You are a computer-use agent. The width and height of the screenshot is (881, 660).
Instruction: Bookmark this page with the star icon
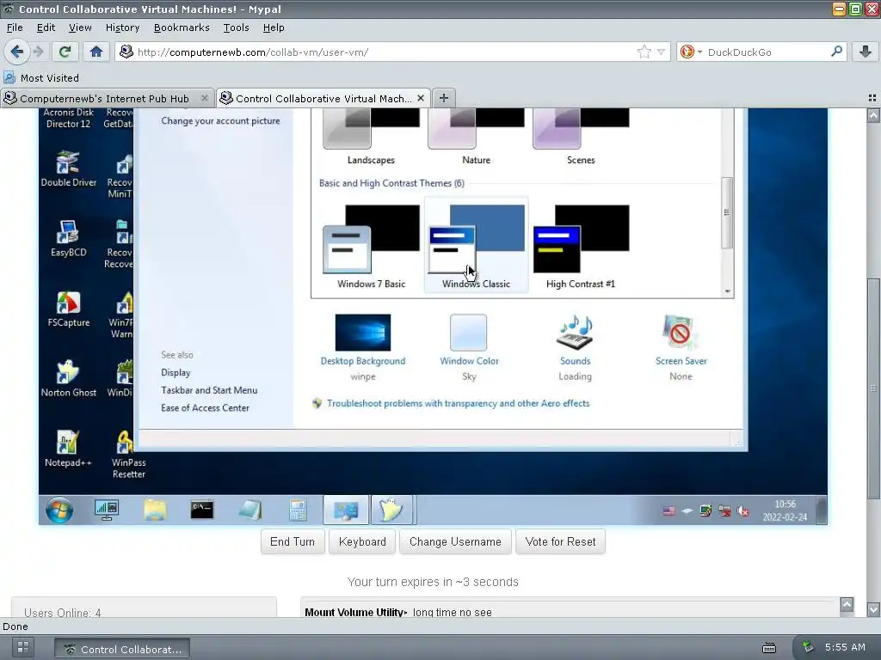click(x=644, y=52)
